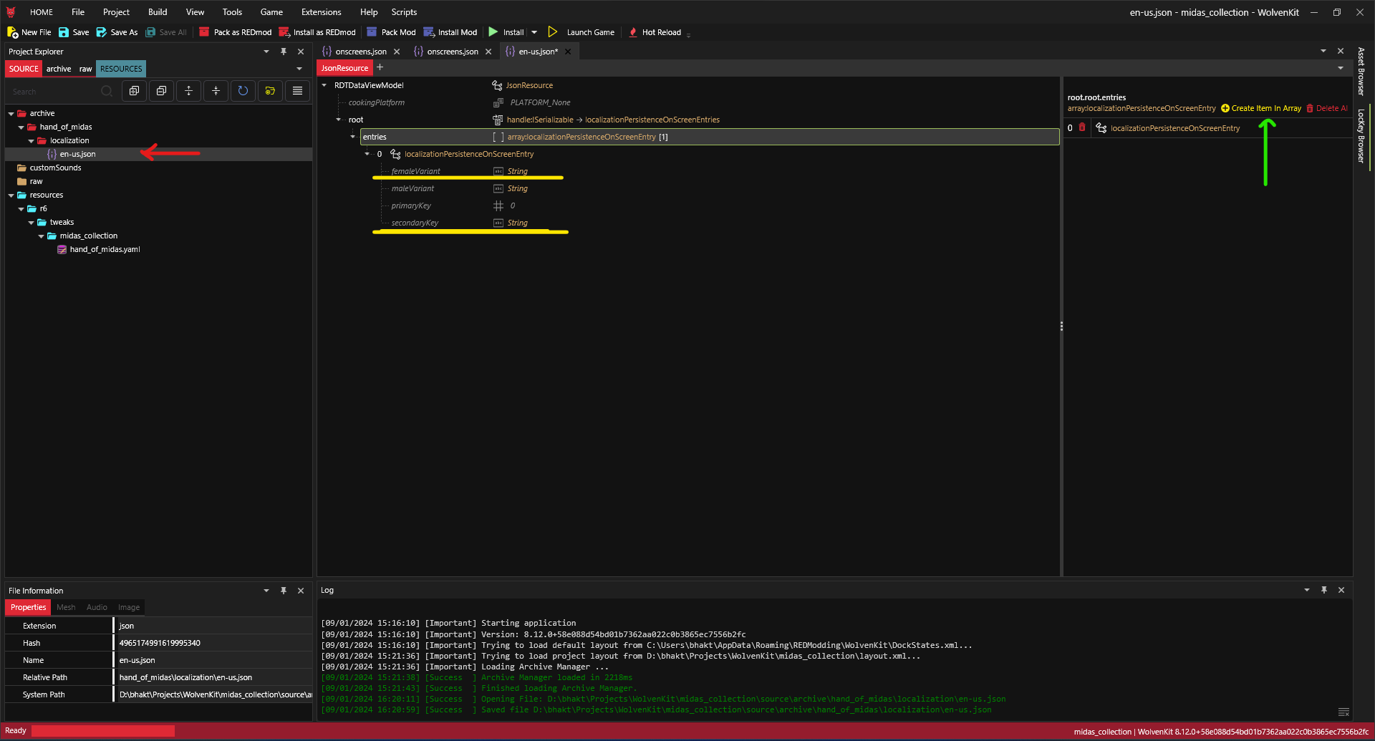Click Delete All in entries panel
This screenshot has height=741, width=1375.
[x=1327, y=108]
